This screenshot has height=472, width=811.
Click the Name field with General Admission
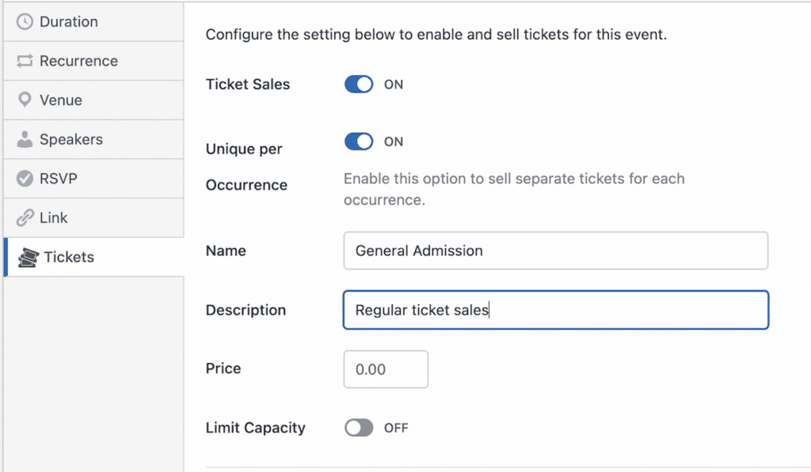coord(555,251)
